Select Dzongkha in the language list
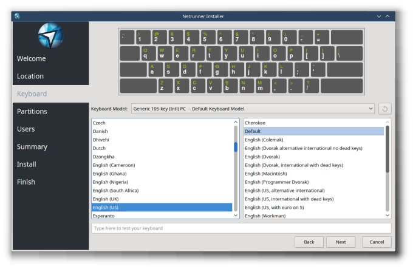Viewport: 413px width, 269px height. coord(162,157)
